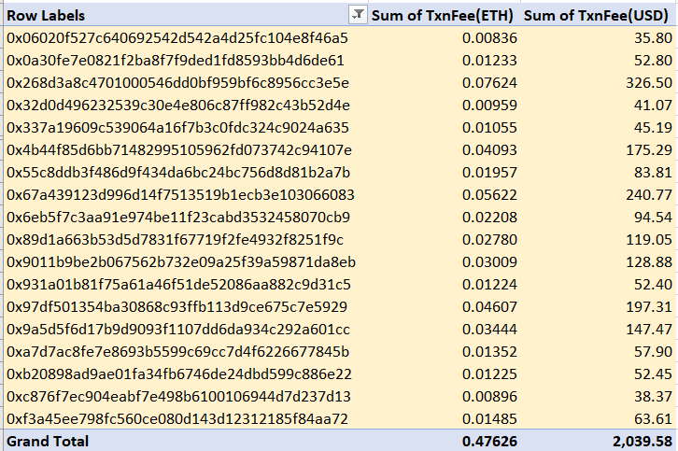Select the Row Labels header cell

(186, 15)
